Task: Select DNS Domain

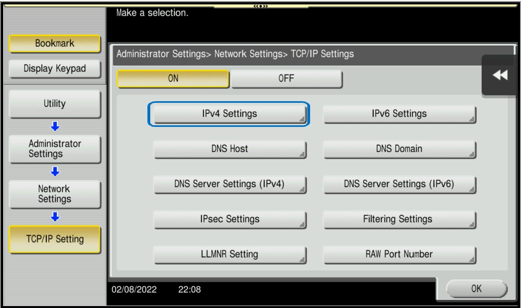Action: click(399, 149)
